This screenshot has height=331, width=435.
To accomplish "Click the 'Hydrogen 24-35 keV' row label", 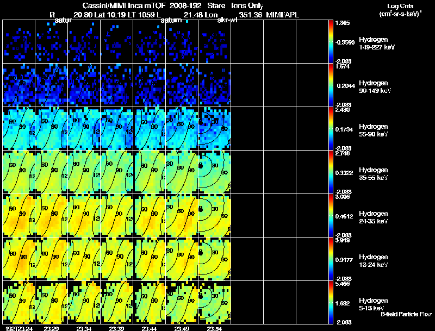I will [374, 217].
